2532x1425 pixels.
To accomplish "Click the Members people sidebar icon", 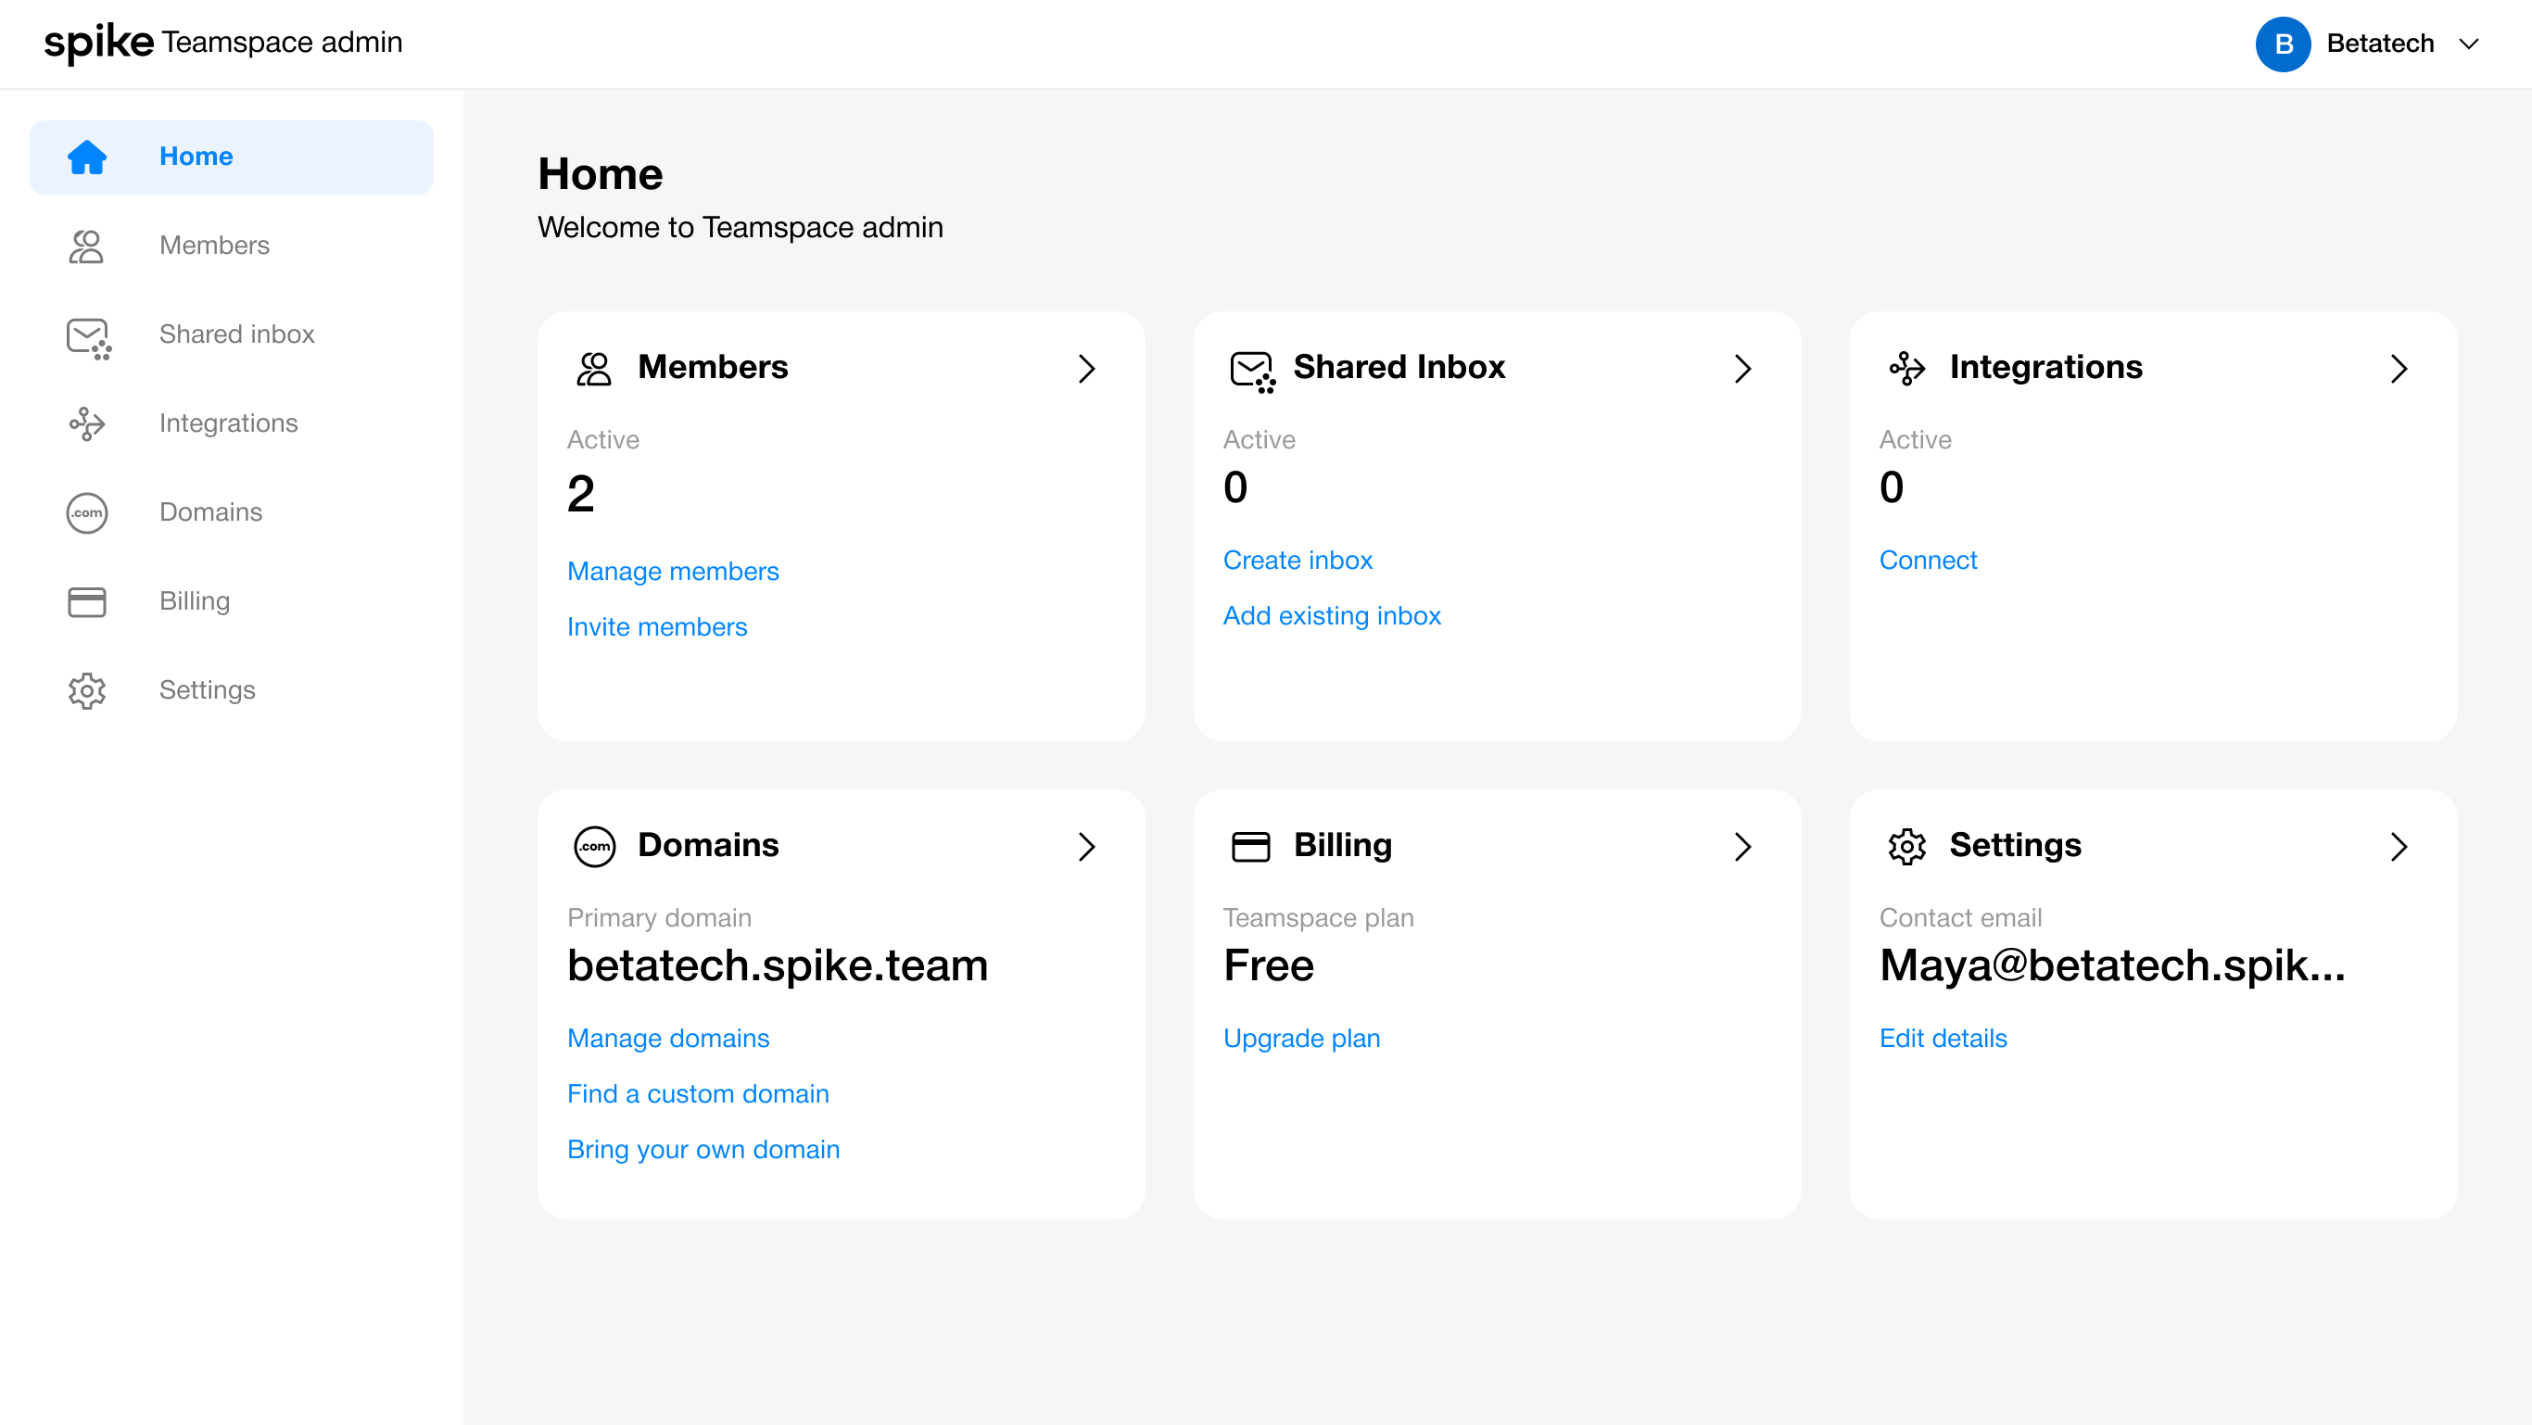I will point(86,246).
